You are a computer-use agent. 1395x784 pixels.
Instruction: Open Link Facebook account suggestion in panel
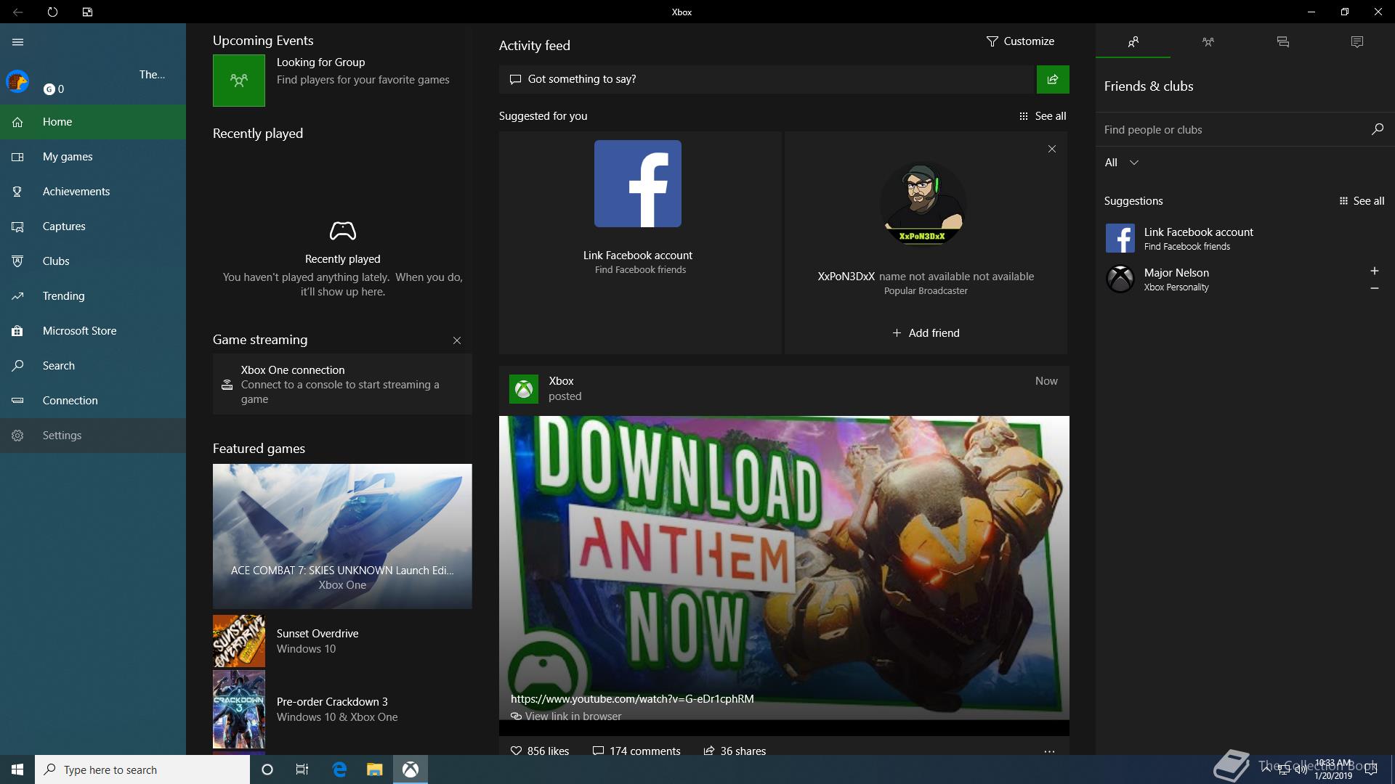pyautogui.click(x=1245, y=238)
